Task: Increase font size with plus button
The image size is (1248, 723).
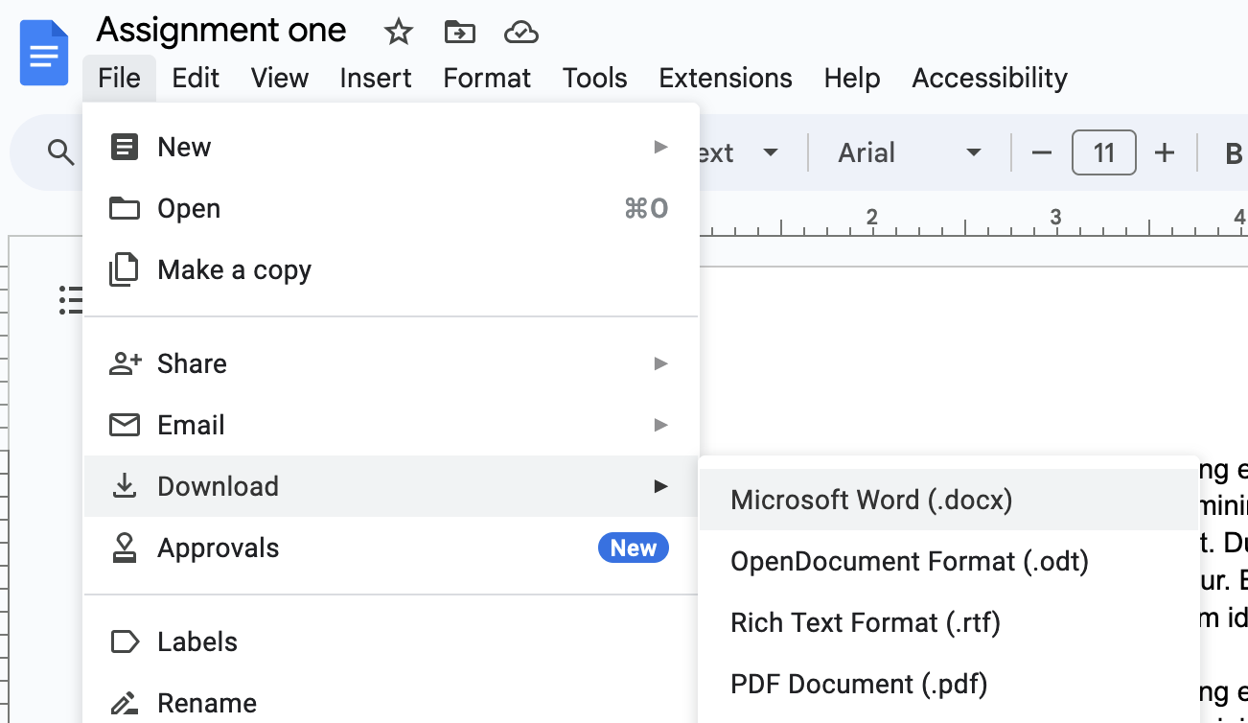Action: [x=1164, y=153]
